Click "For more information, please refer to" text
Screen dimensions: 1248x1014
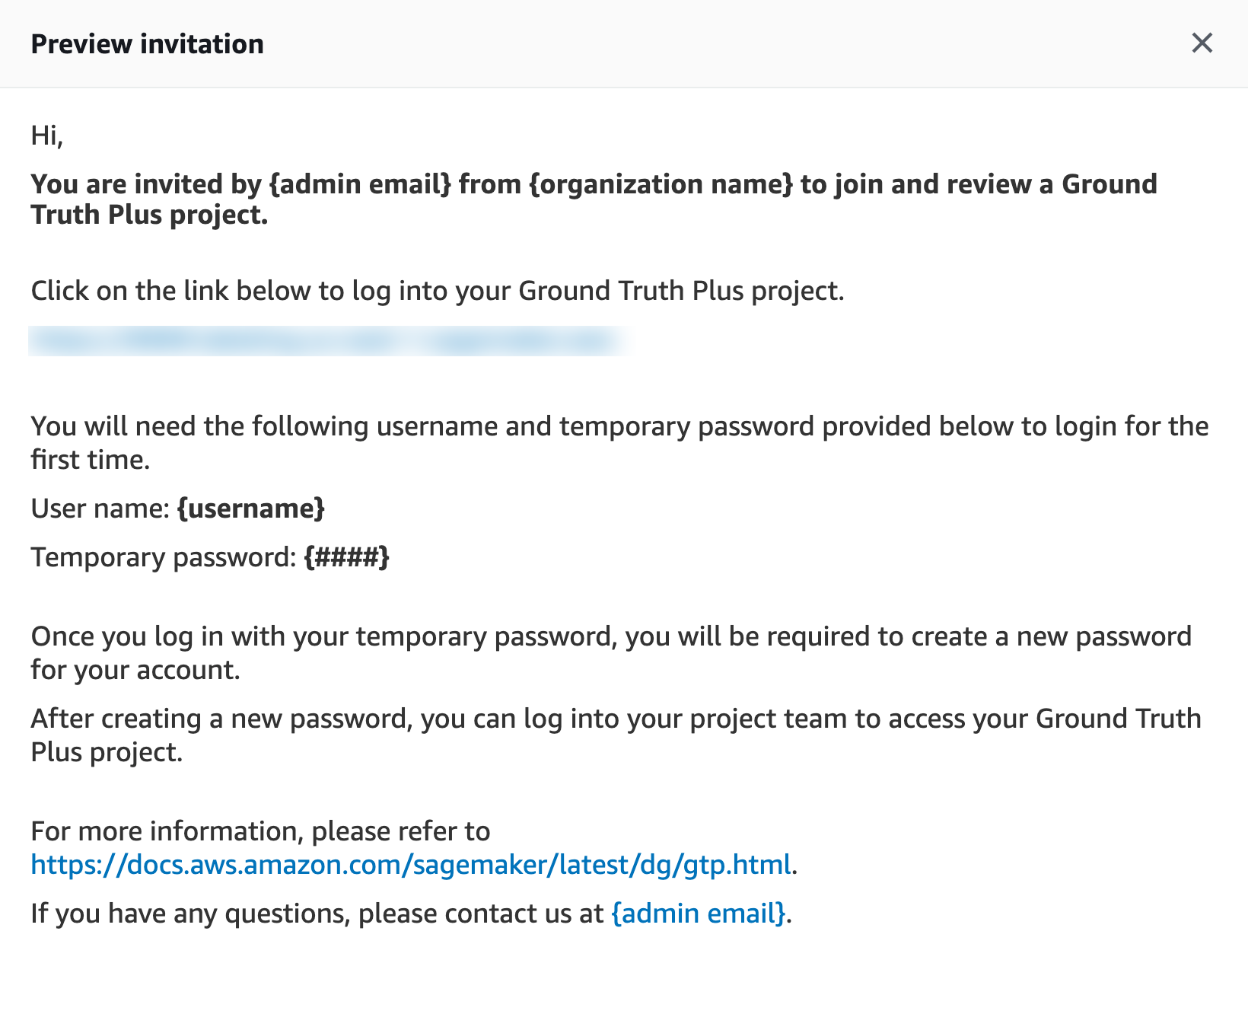click(x=260, y=831)
